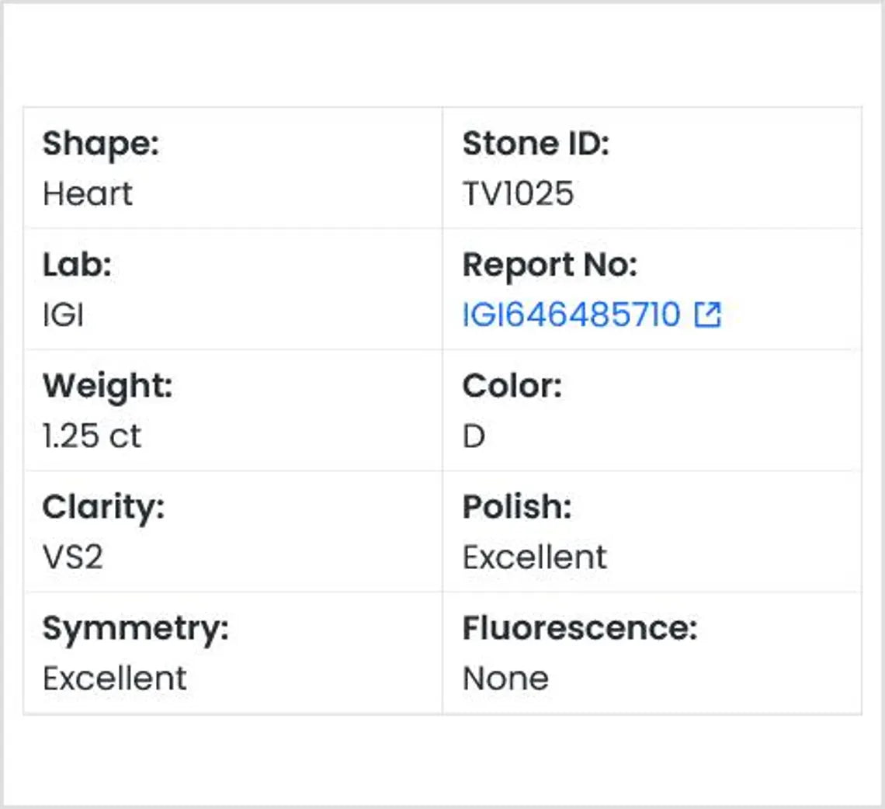Click the Color label
Screen dimensions: 885x809
point(512,387)
